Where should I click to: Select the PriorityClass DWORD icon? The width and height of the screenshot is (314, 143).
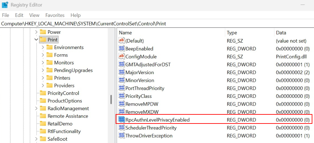121,96
